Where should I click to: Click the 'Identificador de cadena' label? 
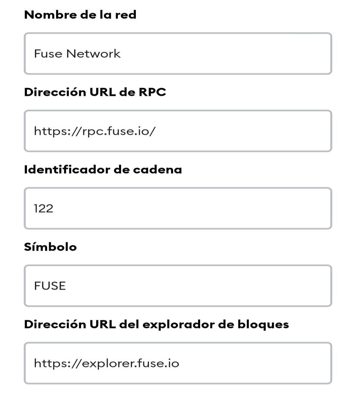click(103, 170)
